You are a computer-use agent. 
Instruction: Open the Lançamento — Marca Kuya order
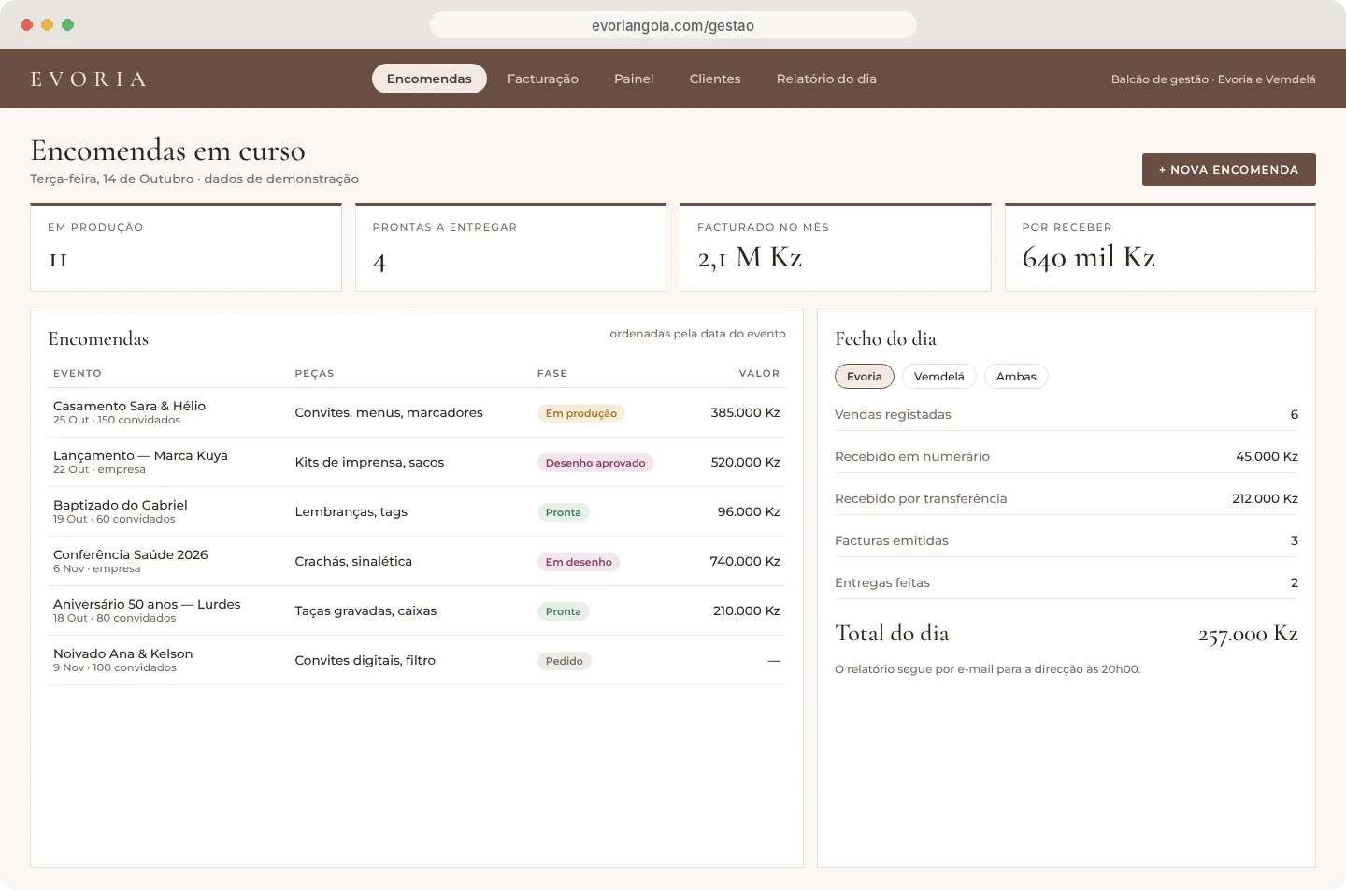coord(417,462)
